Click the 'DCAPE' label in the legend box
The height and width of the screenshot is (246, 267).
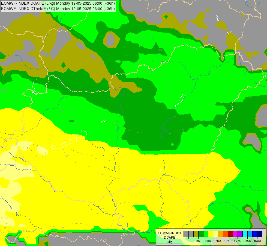click(x=169, y=238)
